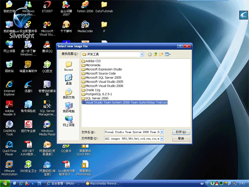Select the PostgreSQL 8.2.5-1 folder
The image size is (249, 187).
[x=97, y=94]
